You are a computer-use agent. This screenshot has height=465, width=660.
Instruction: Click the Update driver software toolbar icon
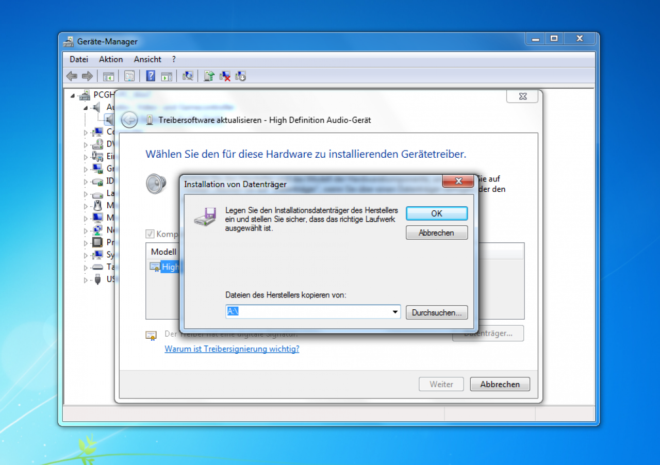(209, 76)
